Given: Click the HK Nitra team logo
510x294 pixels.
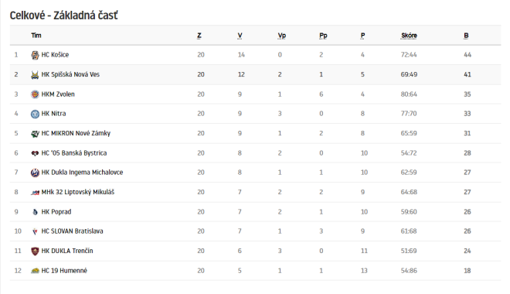Looking at the screenshot, I should 35,114.
